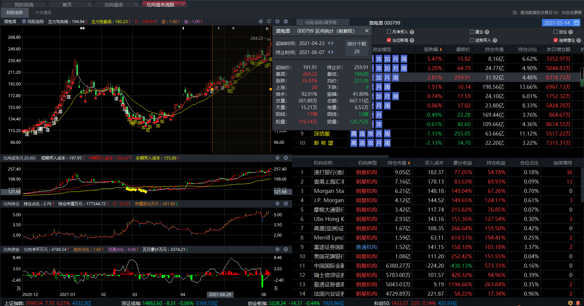Click the alert bell icon in bottom-right corner
Viewport: 584px width, 306px height.
pos(578,303)
